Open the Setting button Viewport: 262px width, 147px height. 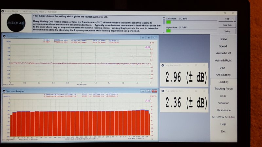[x=227, y=31]
